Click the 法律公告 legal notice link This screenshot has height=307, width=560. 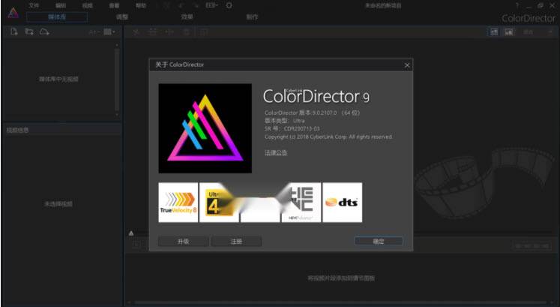276,152
